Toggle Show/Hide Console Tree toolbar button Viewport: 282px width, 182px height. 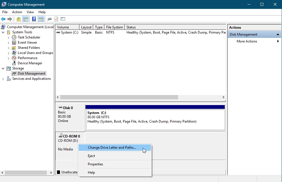pyautogui.click(x=25, y=19)
